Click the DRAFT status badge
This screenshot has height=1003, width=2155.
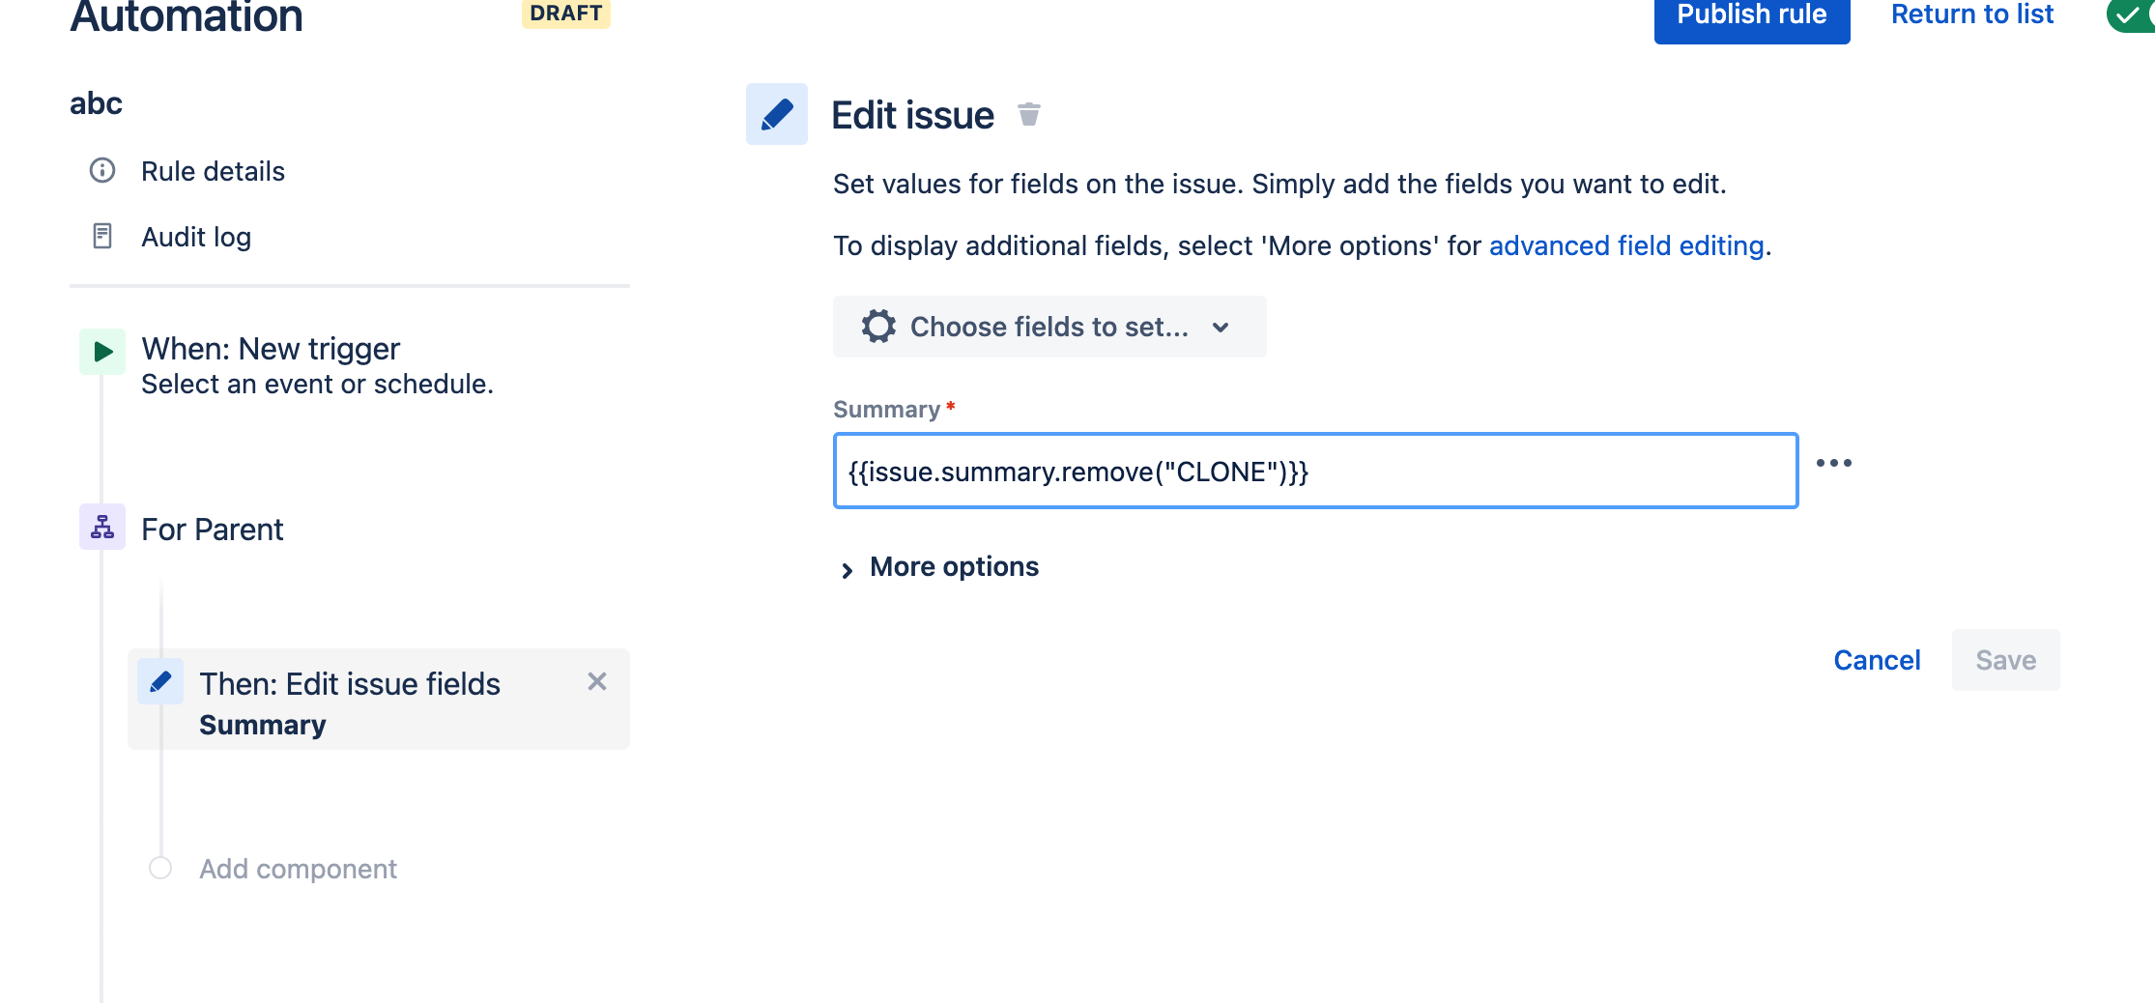pos(565,14)
